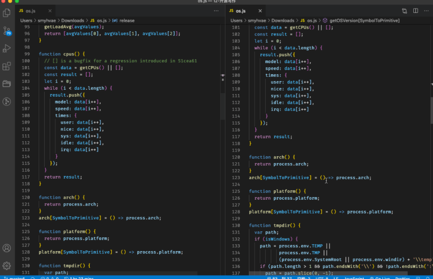Open the Extensions view
433x279 pixels.
click(x=6, y=66)
